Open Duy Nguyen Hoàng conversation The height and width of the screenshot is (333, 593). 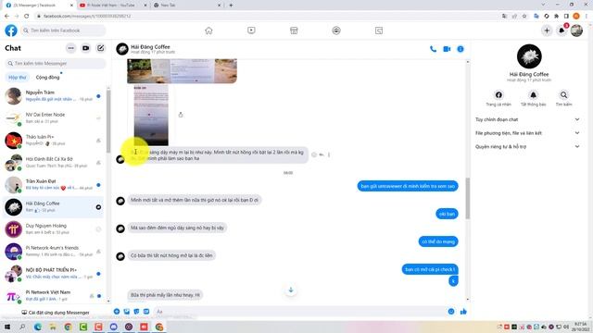[54, 229]
